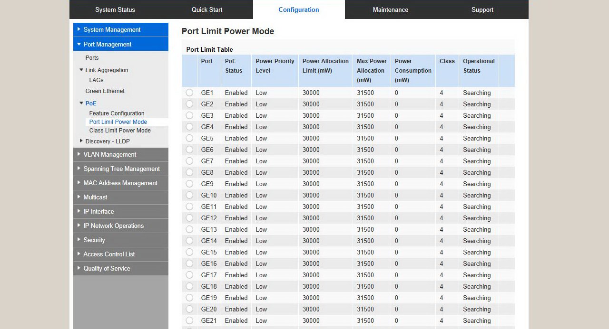
Task: Open the Support tab
Action: [x=482, y=9]
